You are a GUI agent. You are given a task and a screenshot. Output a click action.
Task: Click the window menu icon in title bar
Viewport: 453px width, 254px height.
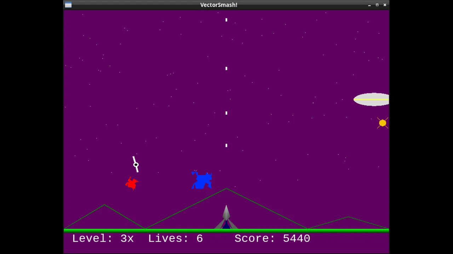click(x=68, y=5)
